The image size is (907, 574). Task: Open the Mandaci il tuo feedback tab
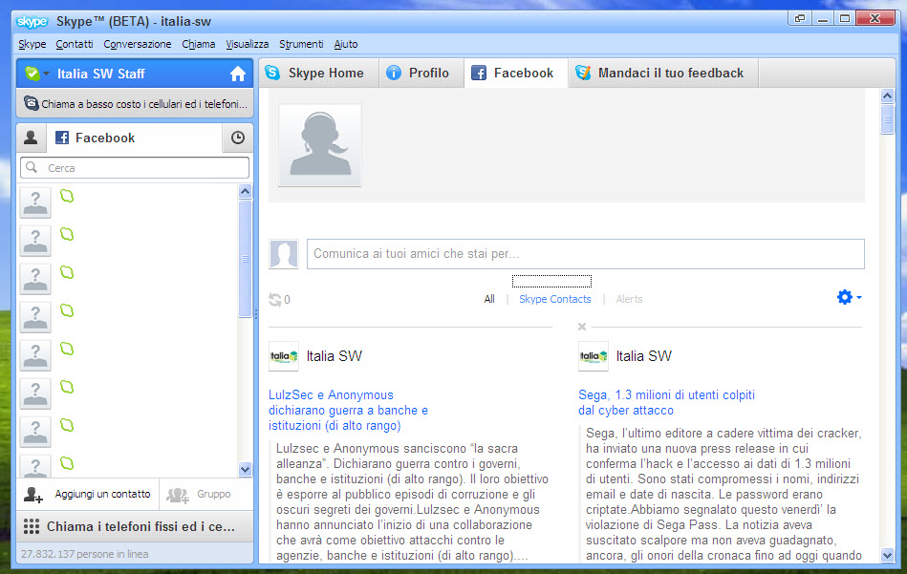click(x=663, y=73)
